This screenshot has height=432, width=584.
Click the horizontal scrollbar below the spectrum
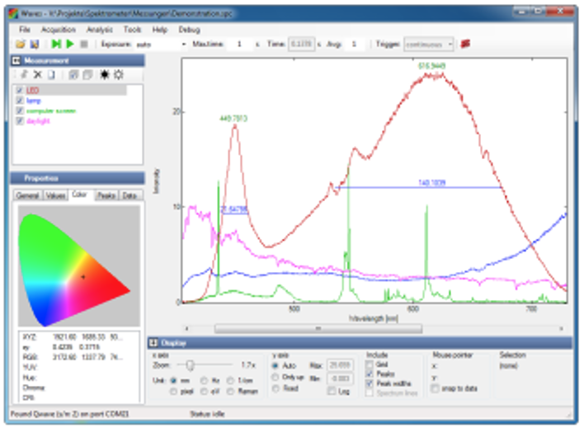pyautogui.click(x=318, y=328)
